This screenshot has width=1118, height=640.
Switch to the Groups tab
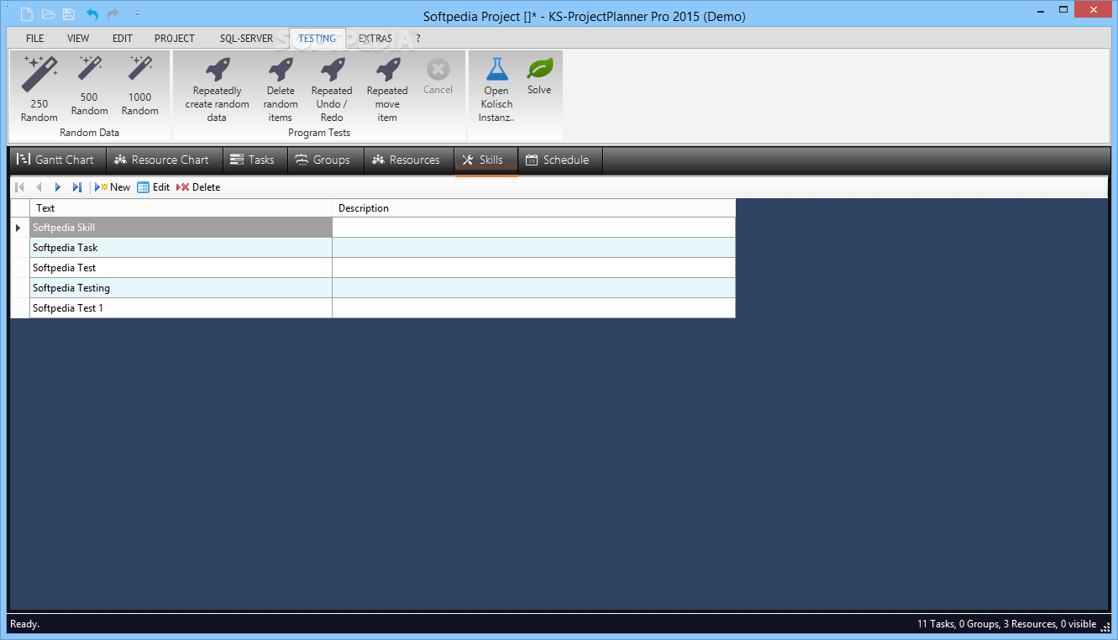pos(326,160)
